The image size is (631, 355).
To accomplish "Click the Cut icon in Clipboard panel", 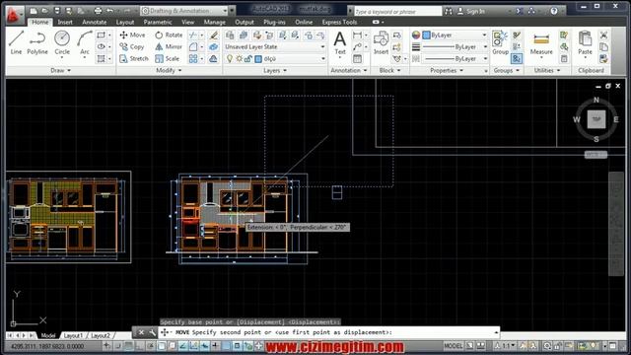I will (603, 35).
